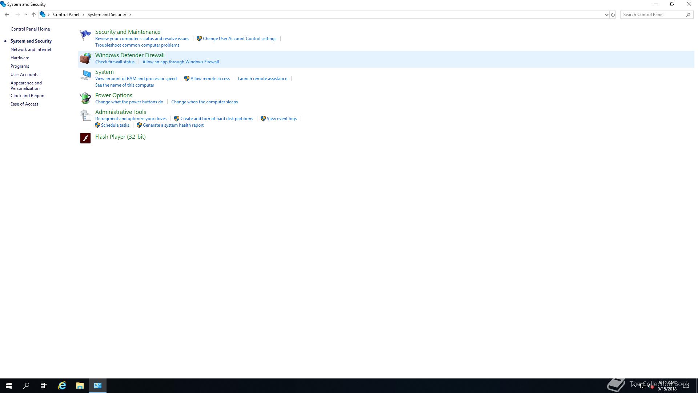This screenshot has width=698, height=393.
Task: Open File Explorer from taskbar
Action: click(x=80, y=386)
